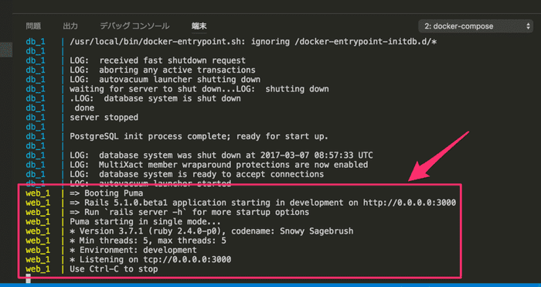Click 'LOG: autovacuum launcher shutting down' line
The image size is (541, 287).
tap(165, 80)
